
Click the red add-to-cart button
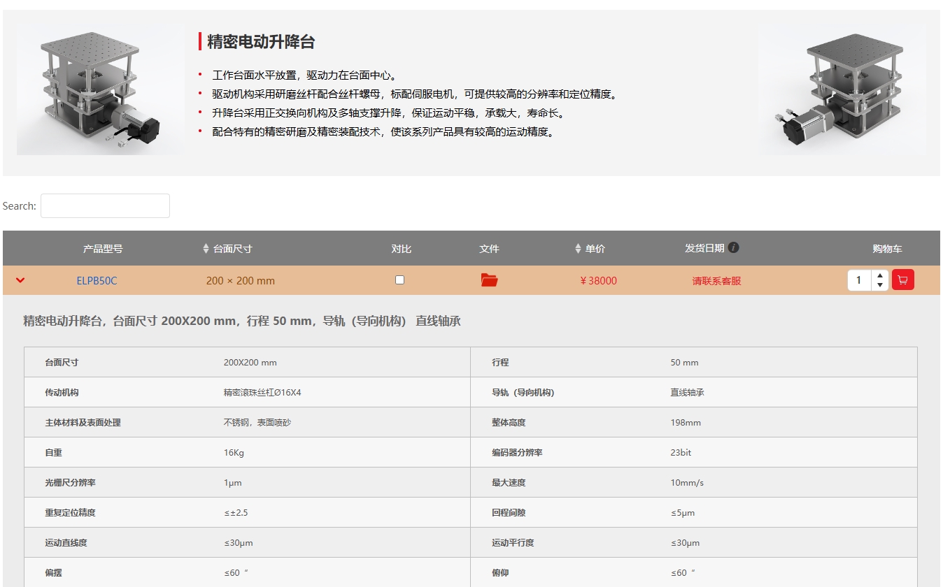pos(902,280)
